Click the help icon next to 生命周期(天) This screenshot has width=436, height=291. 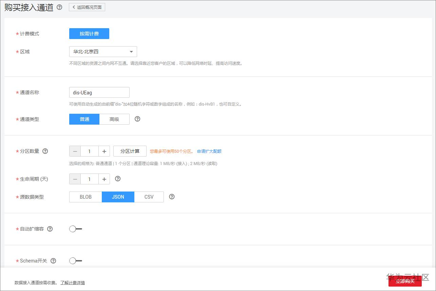pos(117,179)
